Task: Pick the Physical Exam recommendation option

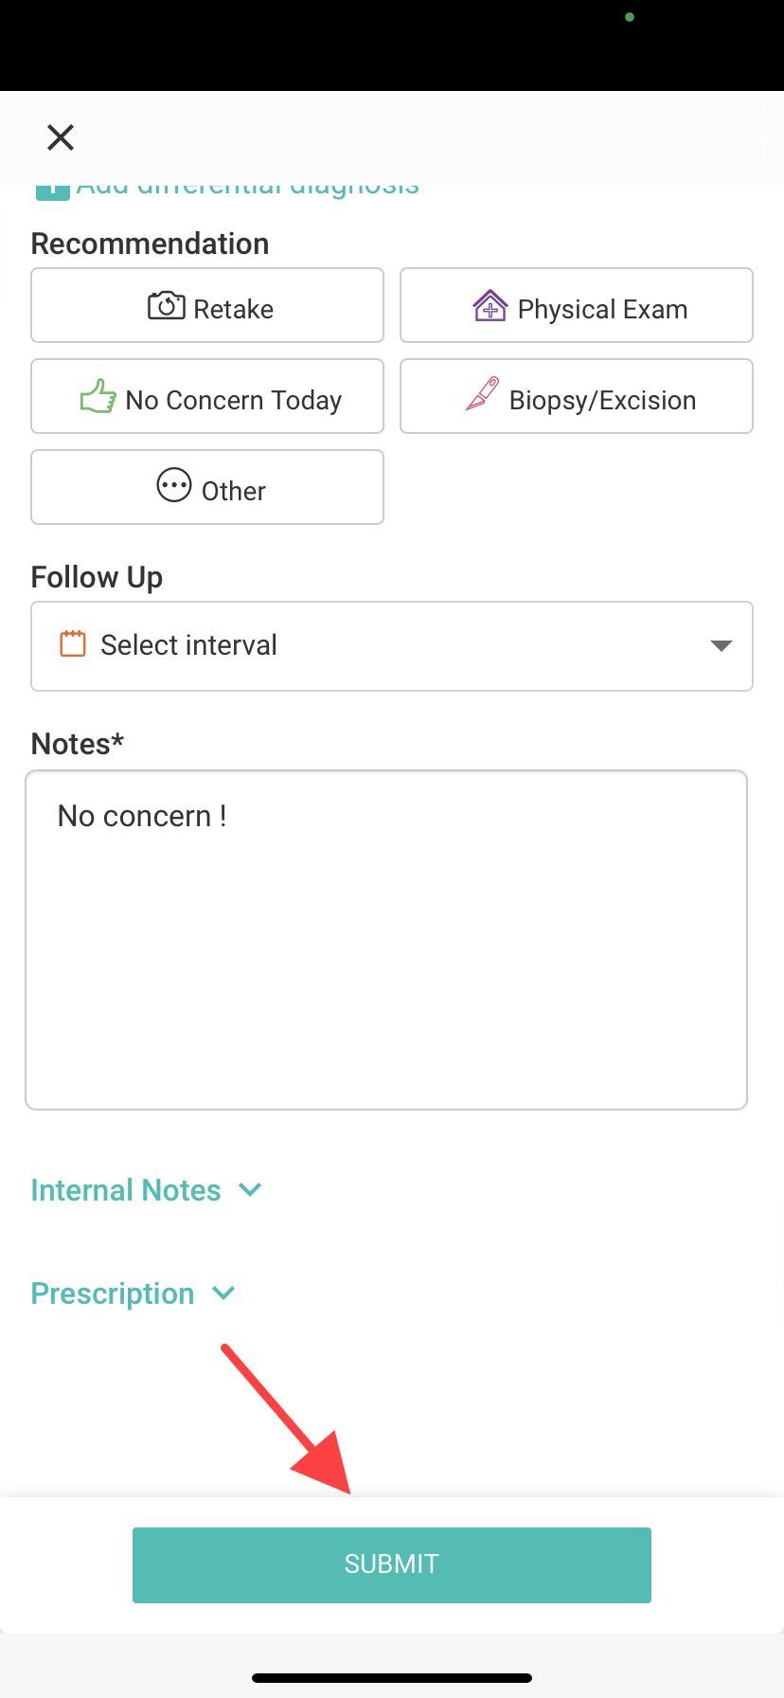Action: point(577,305)
